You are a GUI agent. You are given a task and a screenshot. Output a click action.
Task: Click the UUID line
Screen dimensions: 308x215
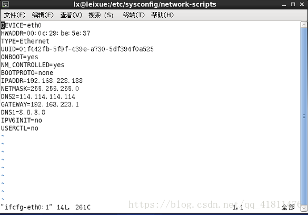click(x=77, y=49)
